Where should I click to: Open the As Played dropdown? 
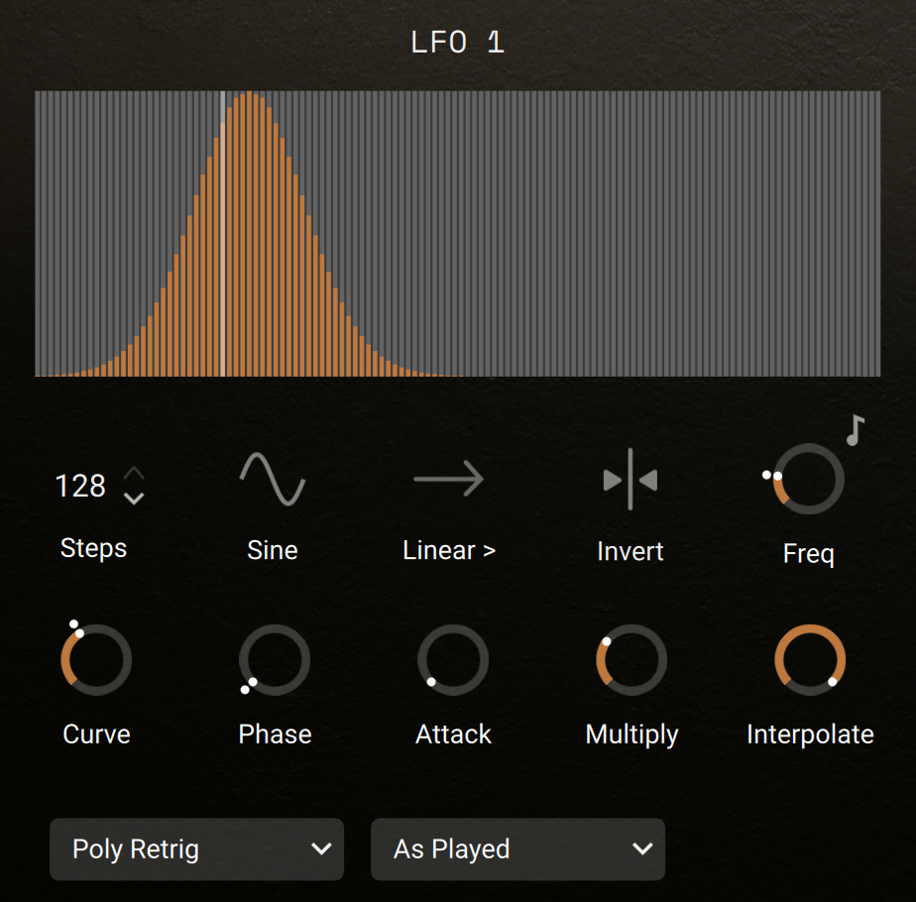point(517,848)
